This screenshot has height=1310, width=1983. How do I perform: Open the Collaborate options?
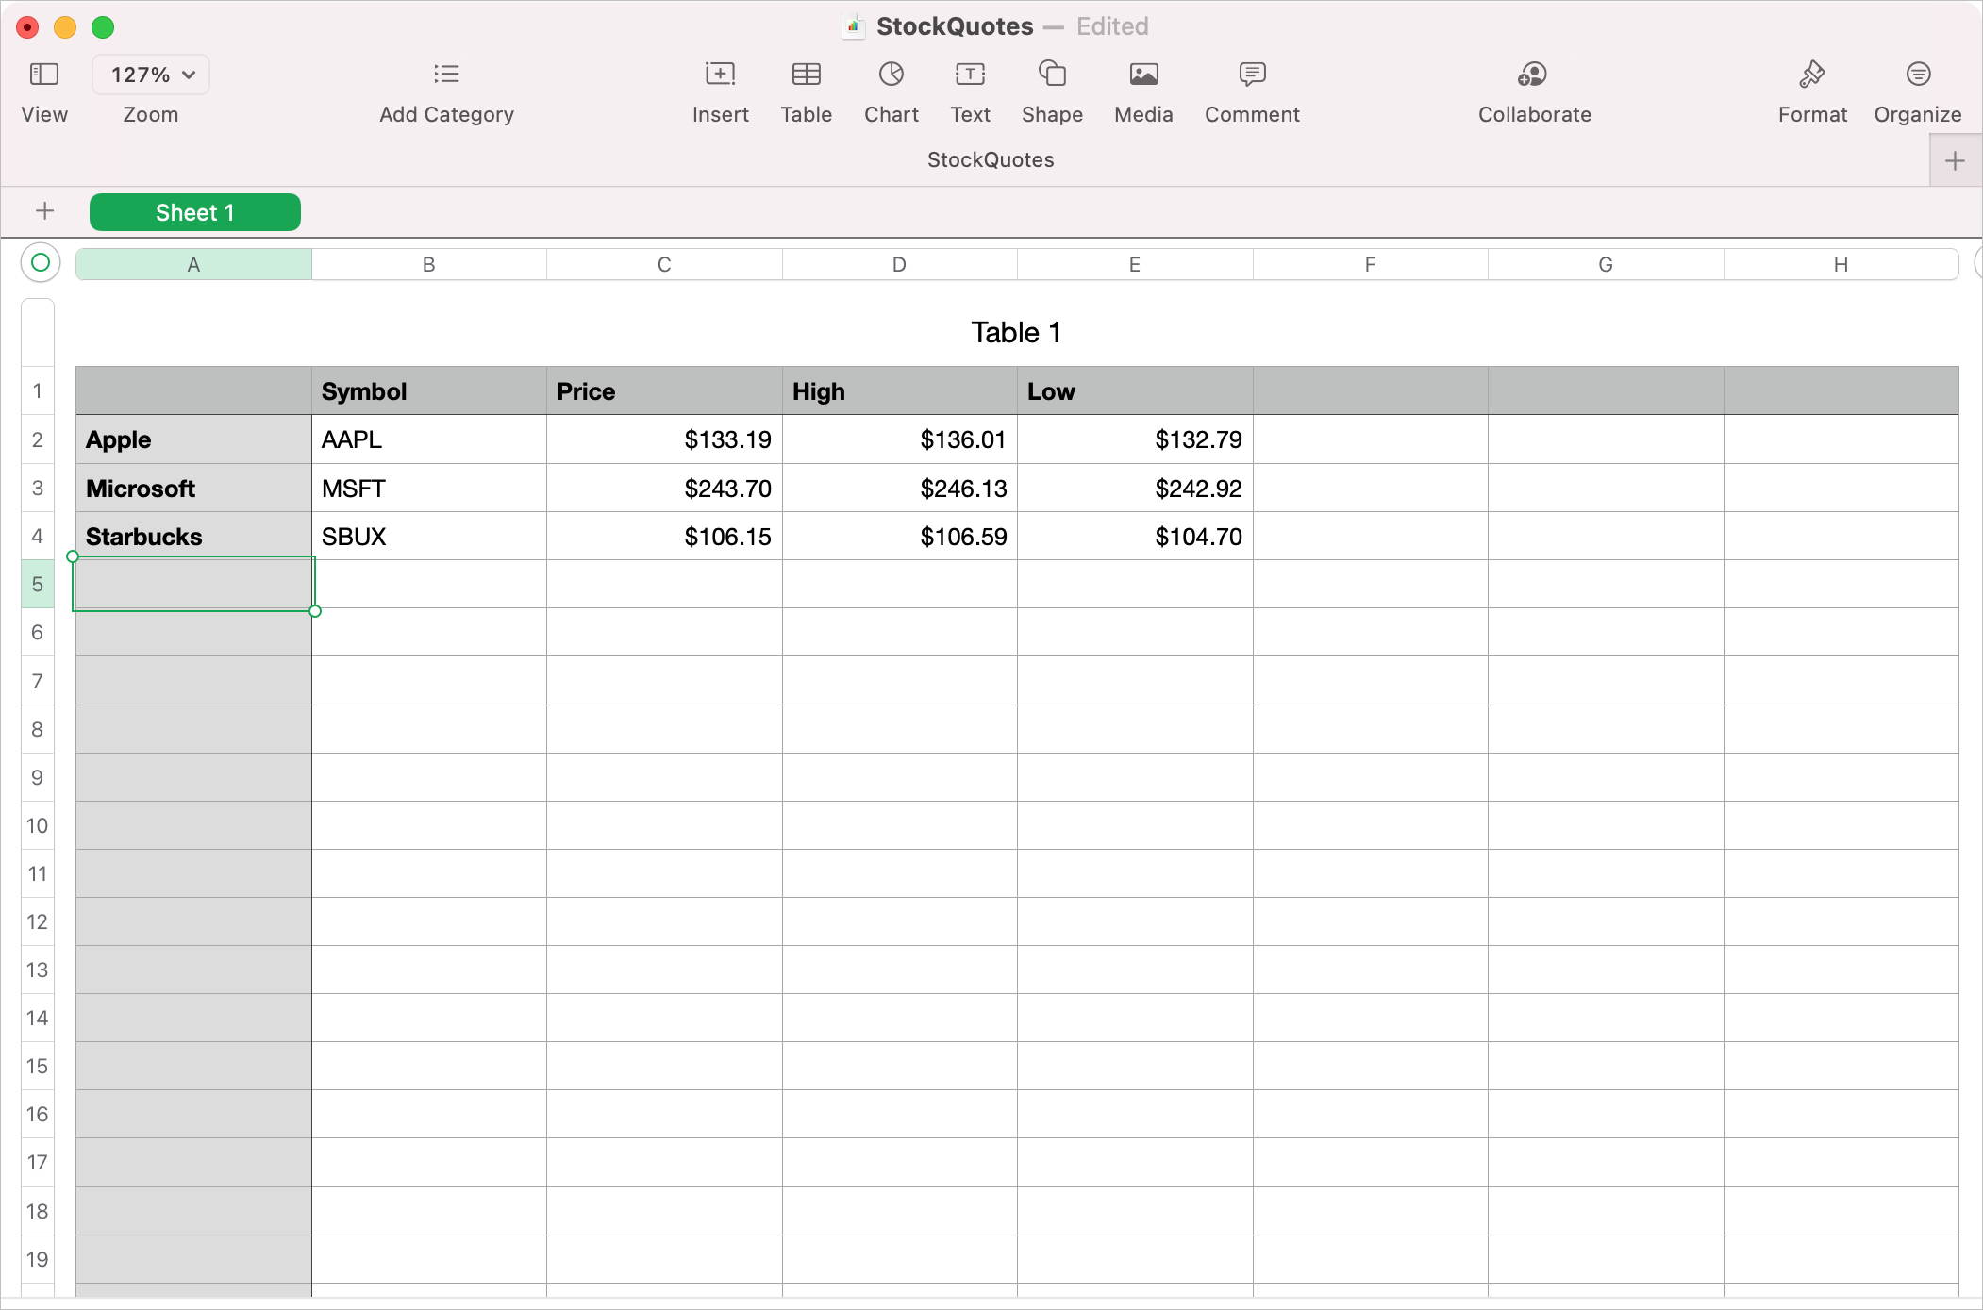pyautogui.click(x=1534, y=75)
